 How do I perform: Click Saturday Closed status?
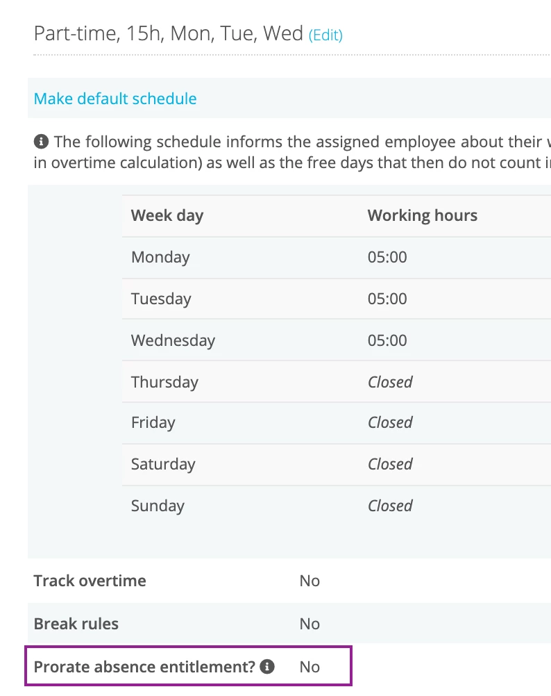390,464
